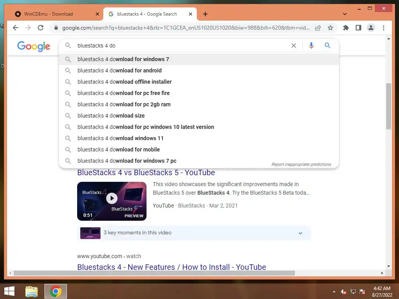Open the network tray icon

click(353, 292)
